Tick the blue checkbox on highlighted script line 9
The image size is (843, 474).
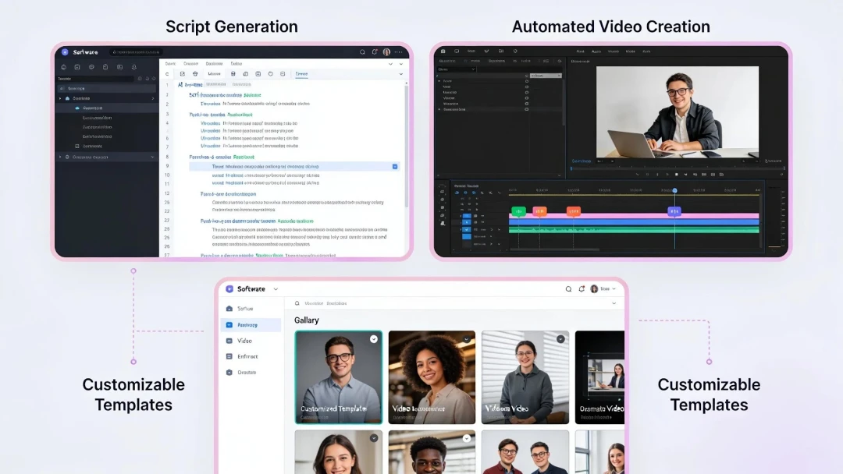[395, 167]
